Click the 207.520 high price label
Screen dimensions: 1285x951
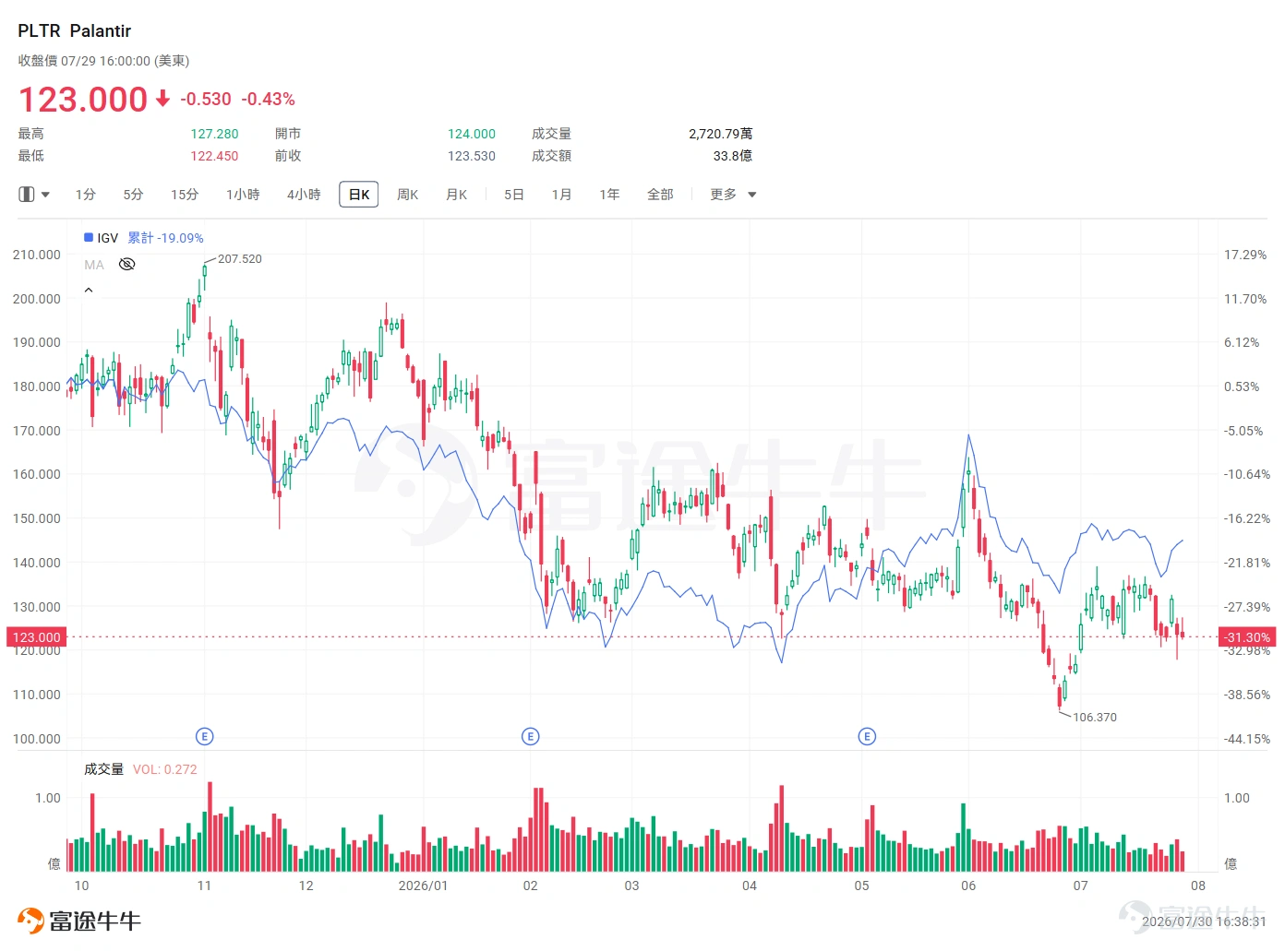point(240,259)
